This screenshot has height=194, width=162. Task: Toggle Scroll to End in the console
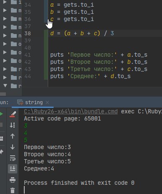13,169
